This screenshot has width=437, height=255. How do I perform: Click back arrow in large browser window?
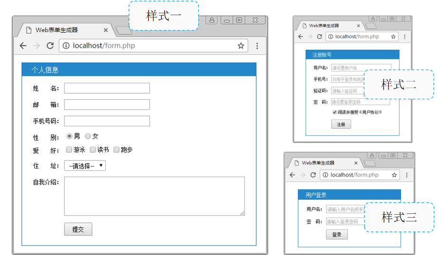(x=23, y=46)
